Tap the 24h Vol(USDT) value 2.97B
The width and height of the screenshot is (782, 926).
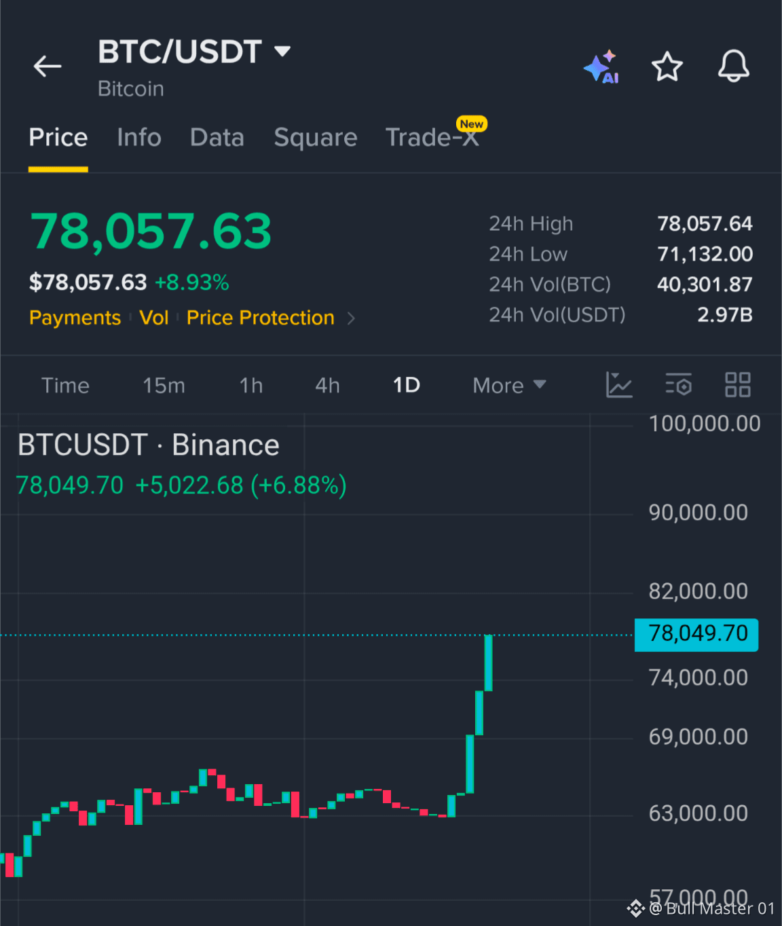pyautogui.click(x=725, y=314)
